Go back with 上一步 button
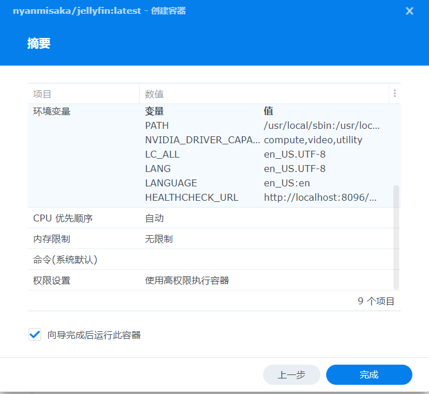Image resolution: width=429 pixels, height=394 pixels. click(x=292, y=374)
